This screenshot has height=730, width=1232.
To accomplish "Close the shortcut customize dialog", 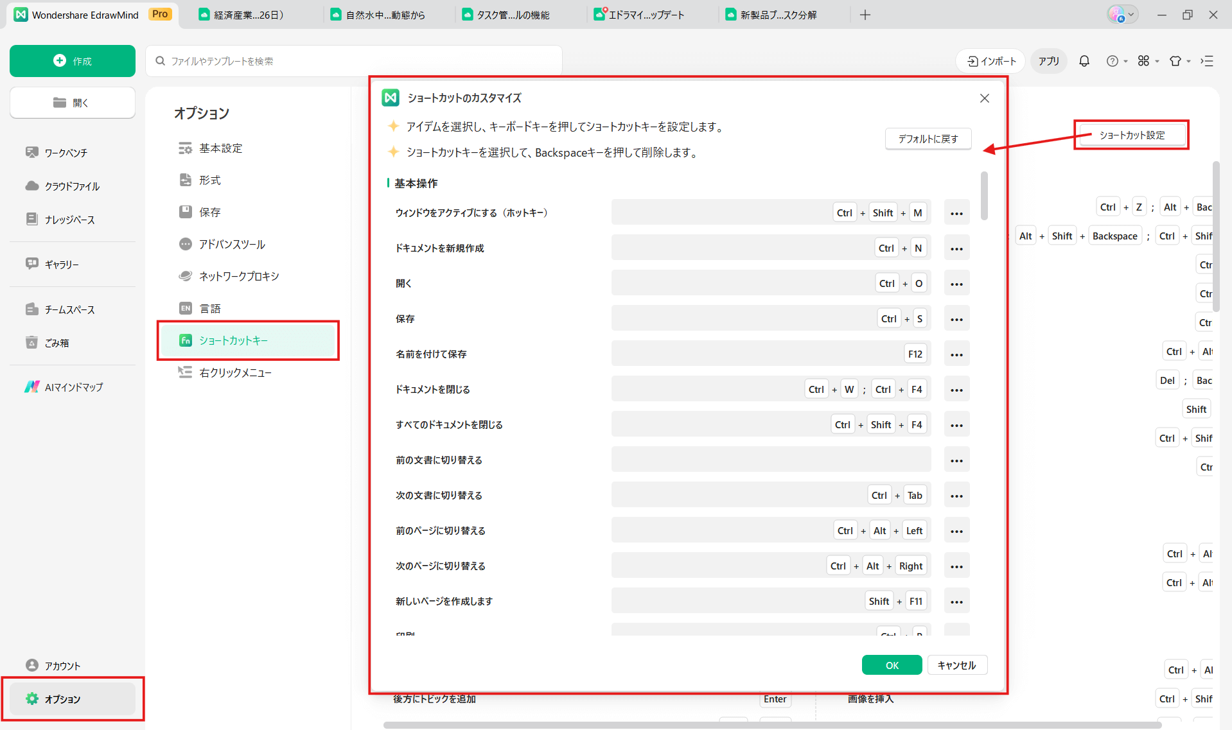I will coord(984,98).
